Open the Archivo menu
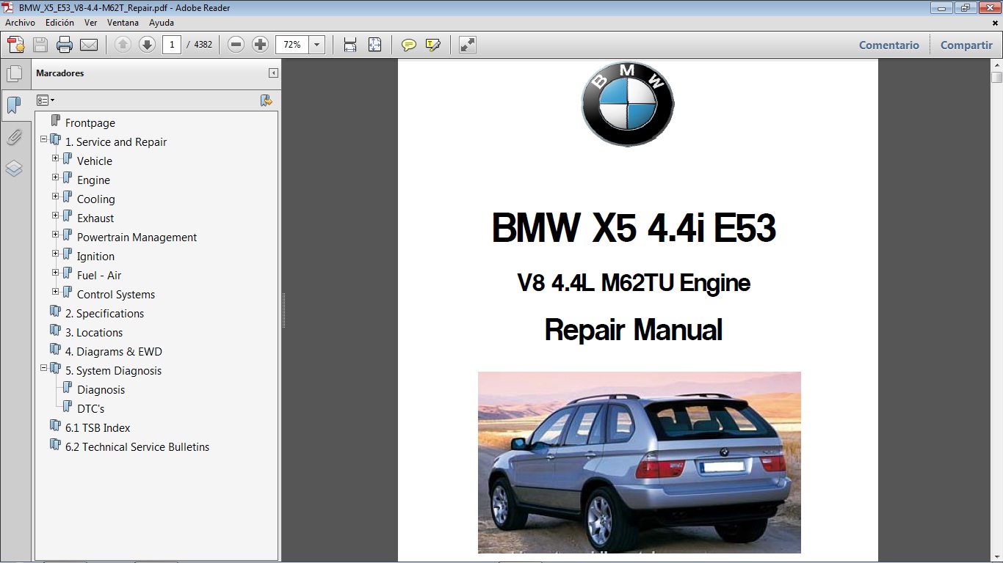 pyautogui.click(x=20, y=23)
